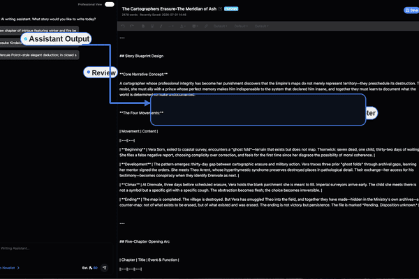Click the edit title pencil icon

(x=220, y=9)
